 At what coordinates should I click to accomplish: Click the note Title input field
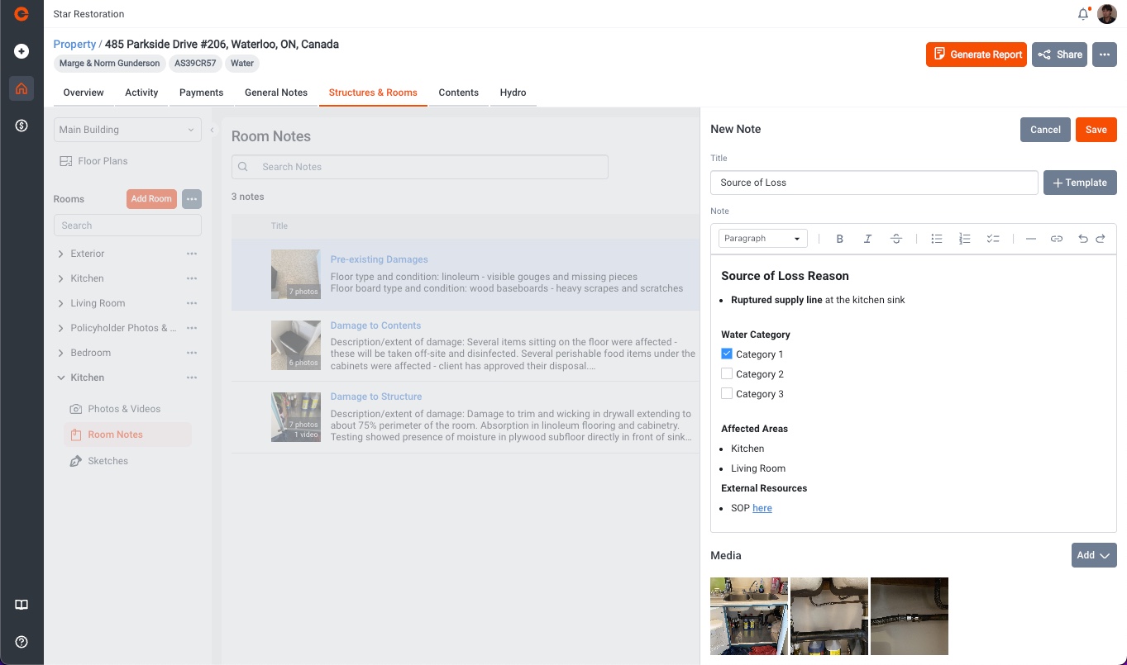click(873, 183)
